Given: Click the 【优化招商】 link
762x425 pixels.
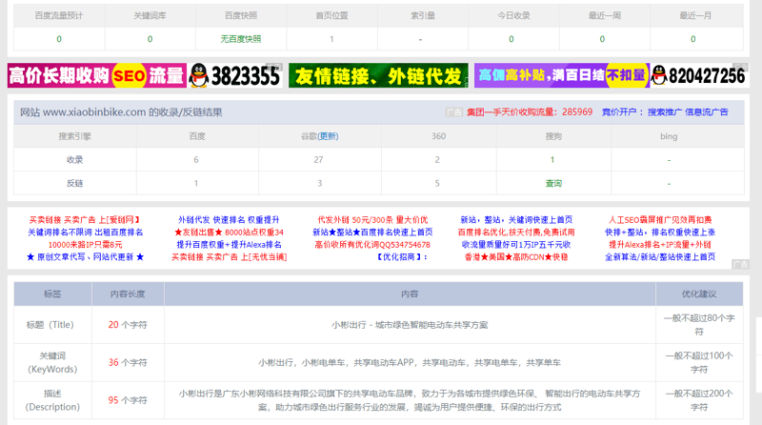Looking at the screenshot, I should pyautogui.click(x=401, y=256).
